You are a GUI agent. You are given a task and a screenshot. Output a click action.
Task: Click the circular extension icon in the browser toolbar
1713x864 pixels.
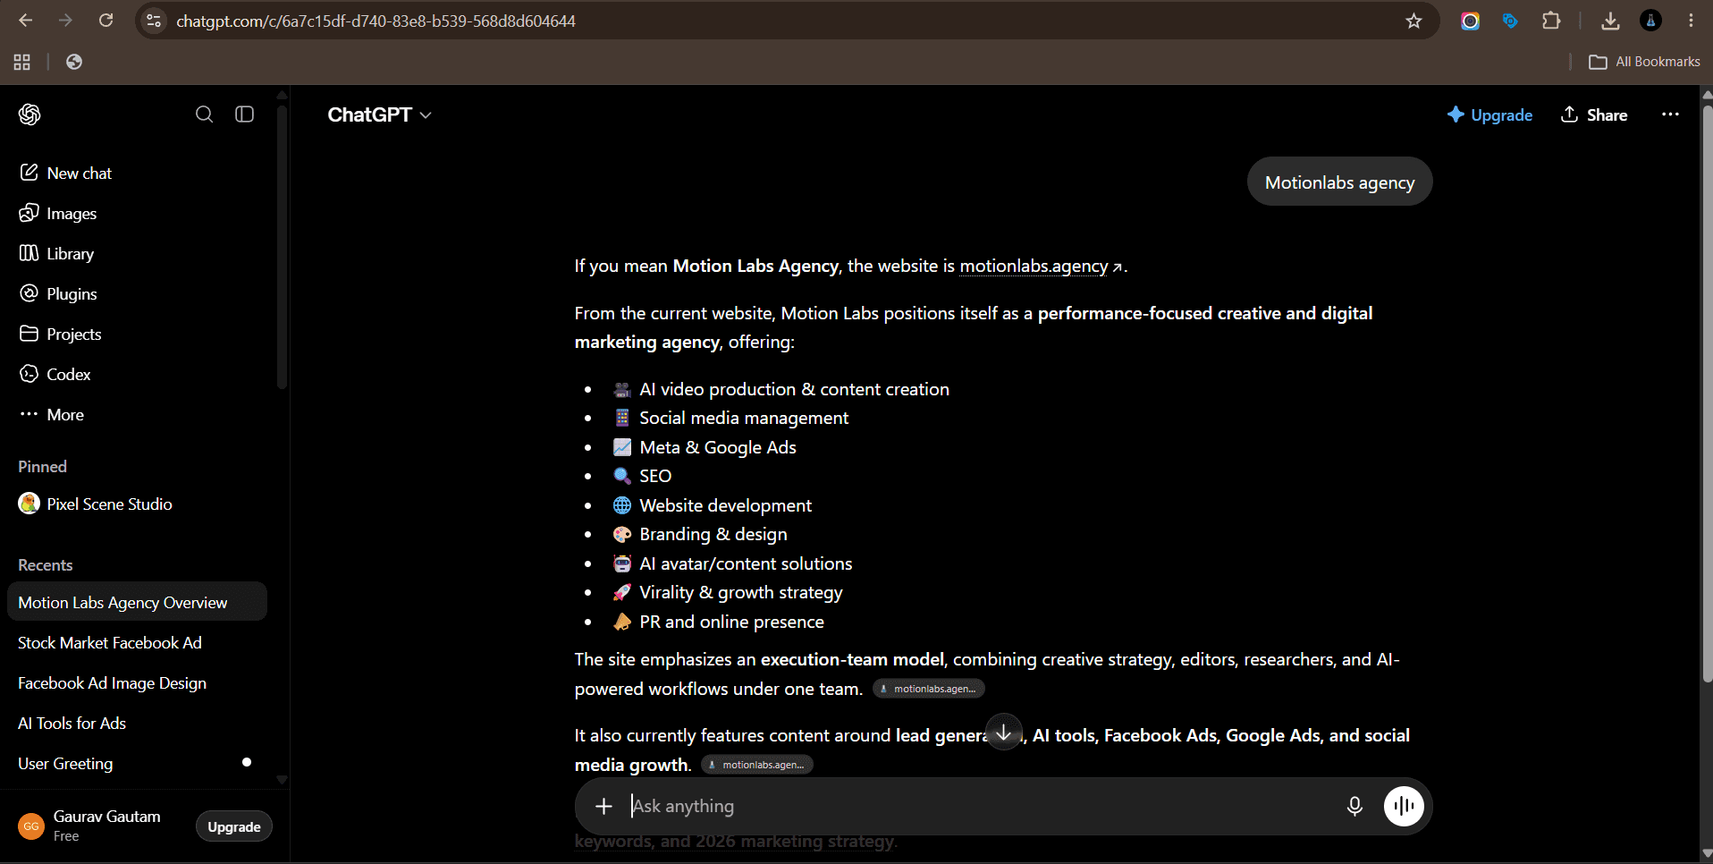click(x=1471, y=21)
